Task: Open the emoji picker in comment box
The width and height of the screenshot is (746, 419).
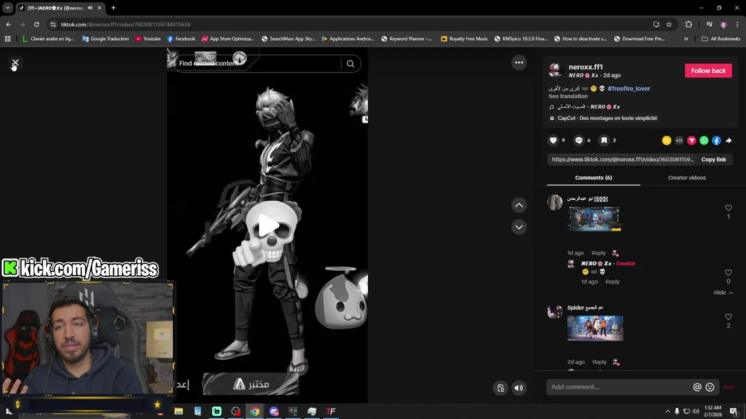Action: 710,387
